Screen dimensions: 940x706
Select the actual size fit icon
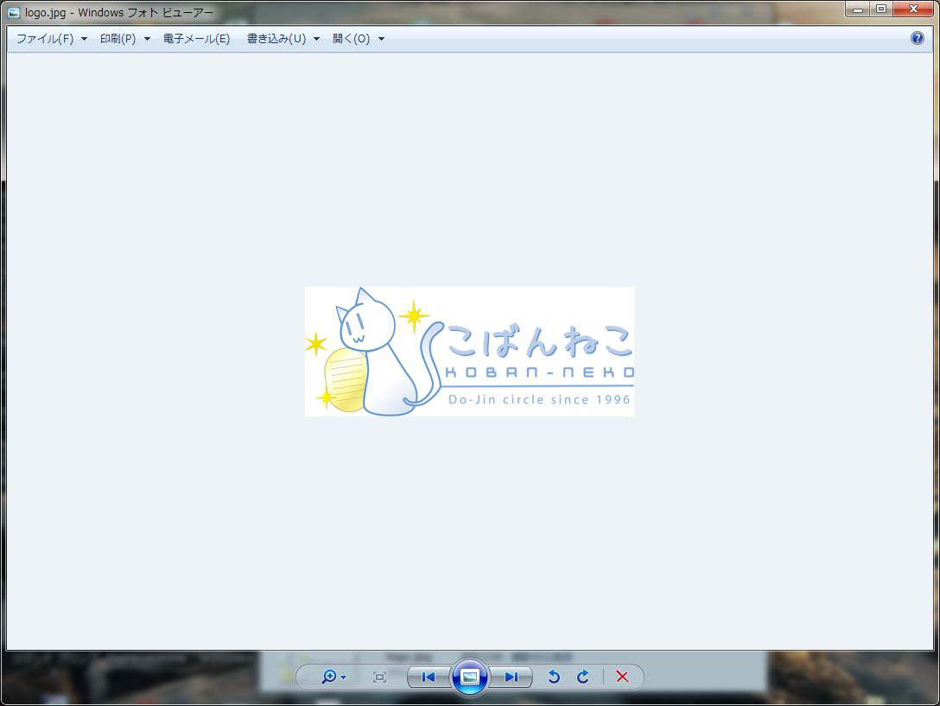click(x=379, y=677)
